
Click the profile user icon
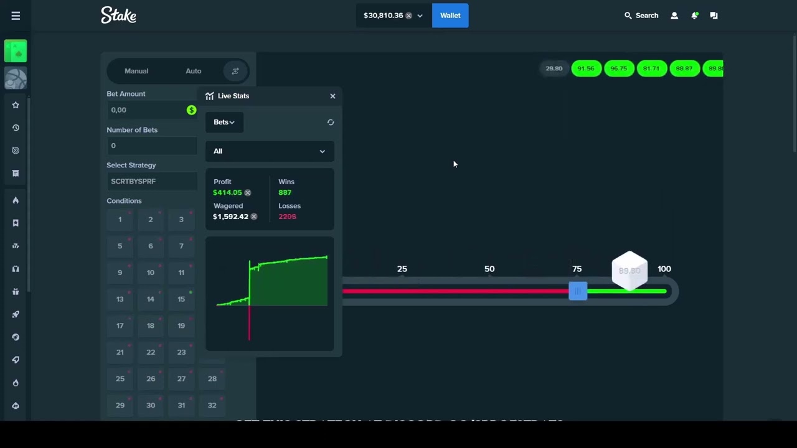[x=674, y=16]
